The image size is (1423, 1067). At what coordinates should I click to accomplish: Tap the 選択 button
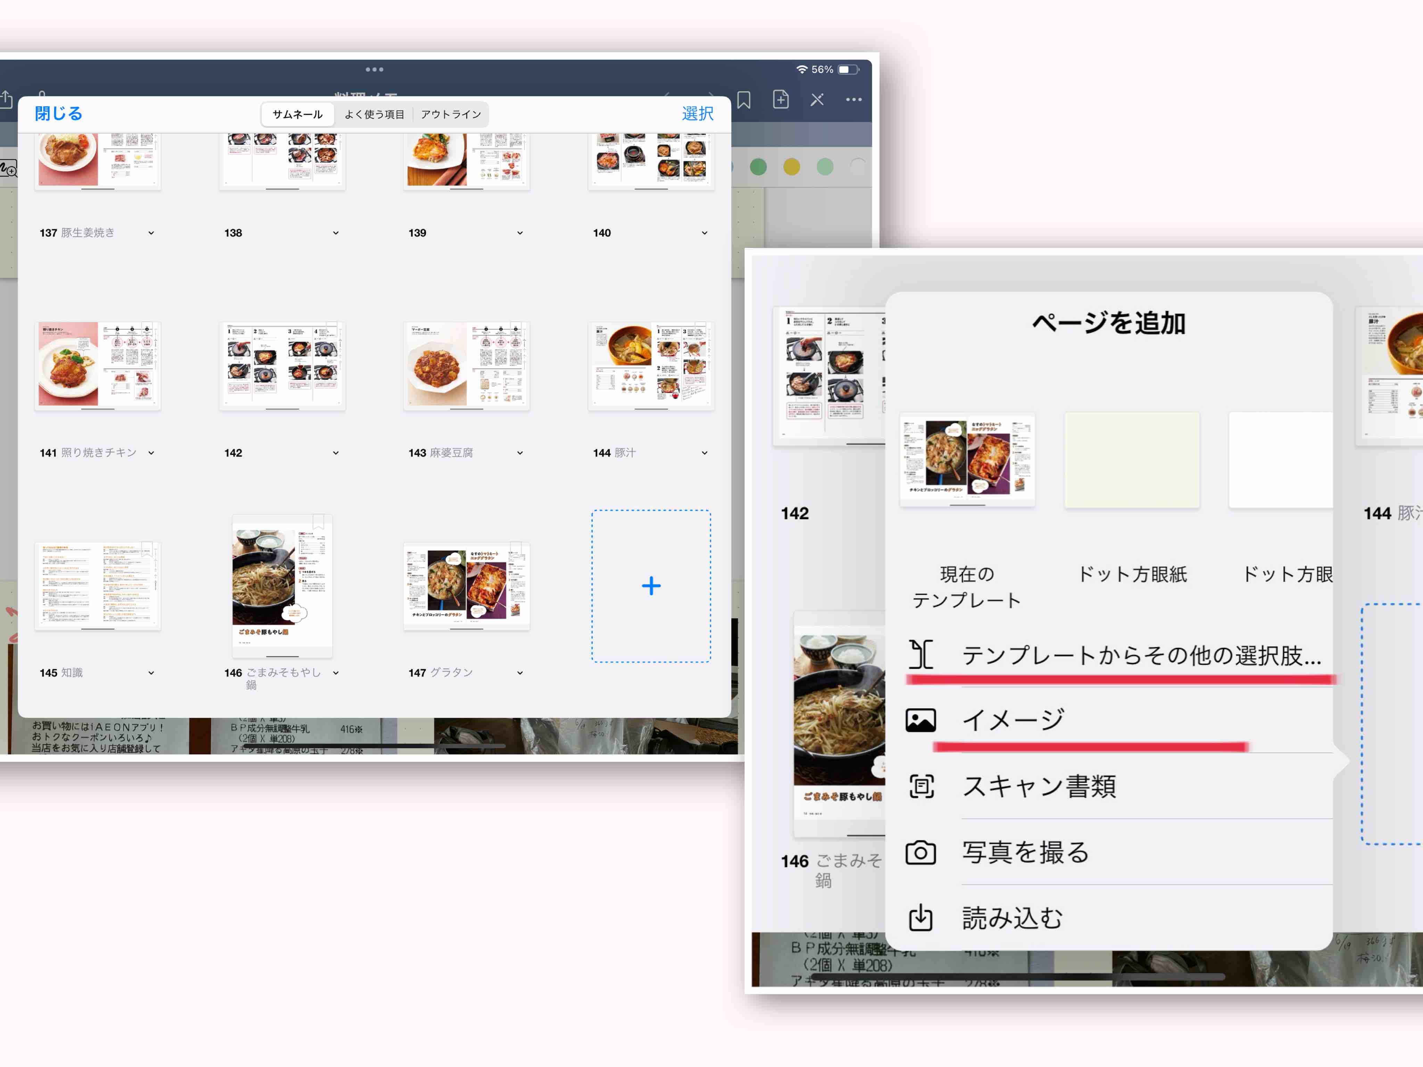[x=697, y=114]
